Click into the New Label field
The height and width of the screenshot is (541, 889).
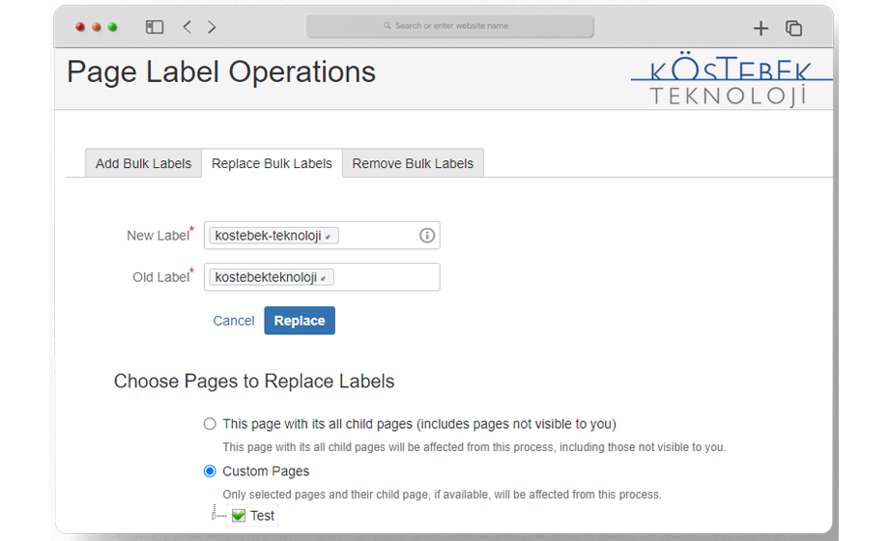click(322, 236)
